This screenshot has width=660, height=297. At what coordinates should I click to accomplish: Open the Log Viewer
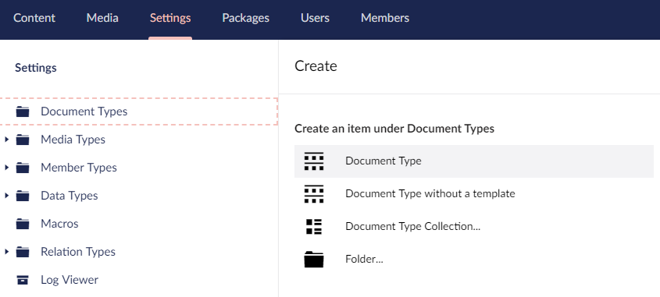pos(70,280)
